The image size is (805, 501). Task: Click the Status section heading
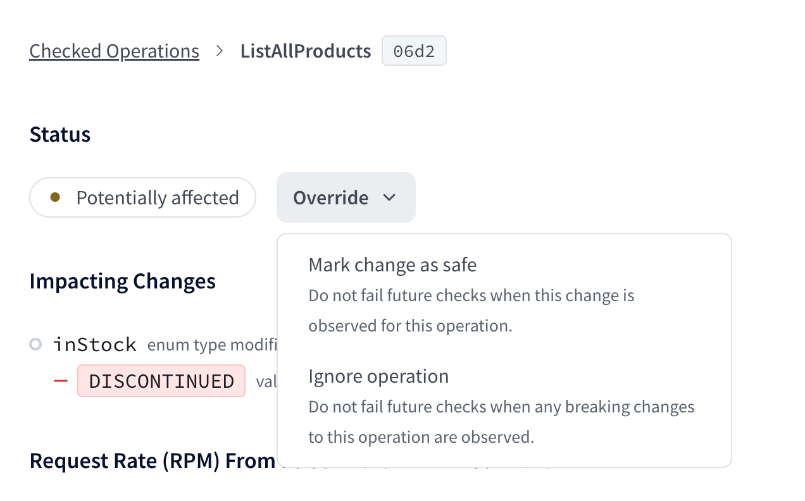point(60,134)
